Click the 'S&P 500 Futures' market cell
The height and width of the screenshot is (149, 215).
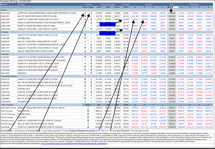click(9, 108)
